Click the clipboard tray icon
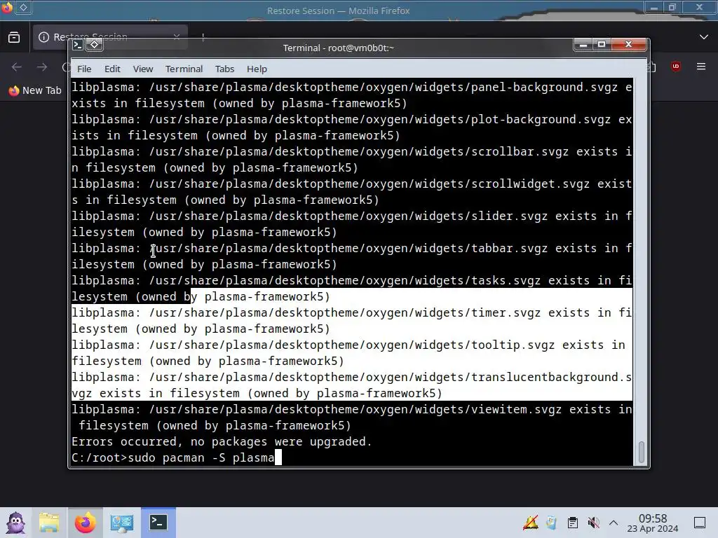718x538 pixels. pyautogui.click(x=572, y=523)
